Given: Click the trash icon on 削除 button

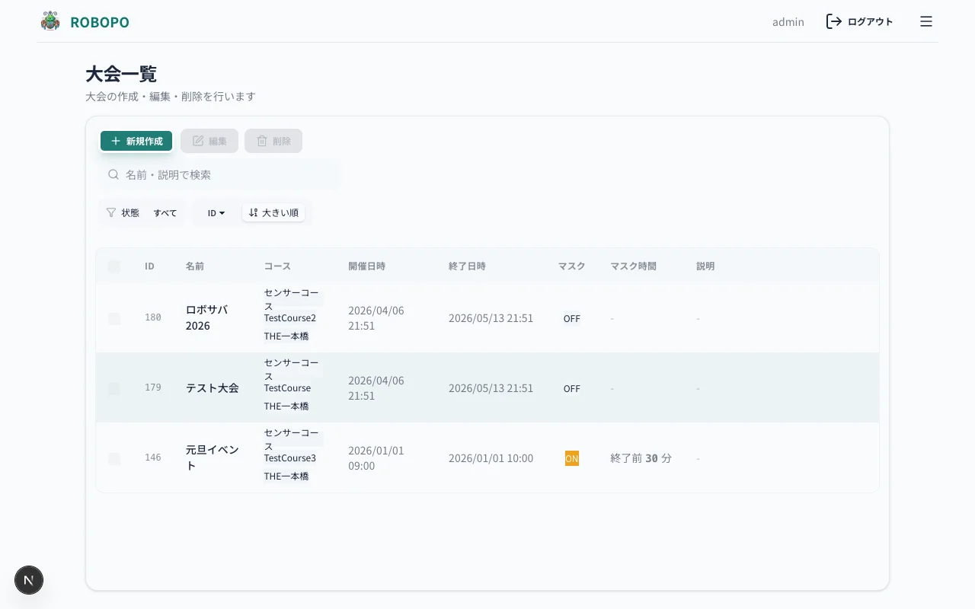Looking at the screenshot, I should pyautogui.click(x=262, y=141).
